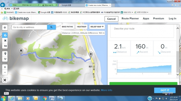Click GOT IT cookie button
The image size is (181, 101).
coord(165,90)
